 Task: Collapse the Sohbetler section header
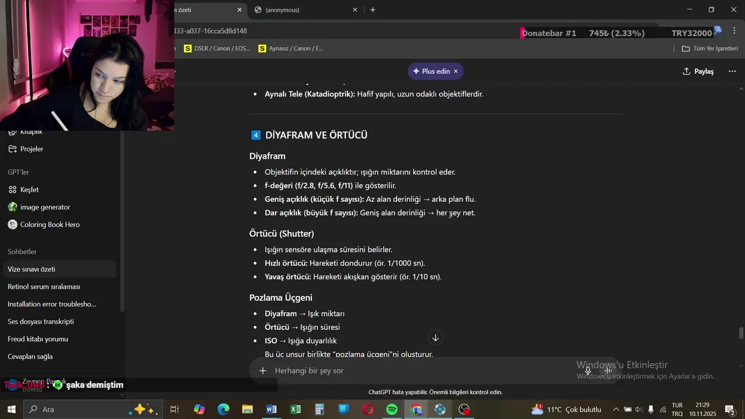click(x=22, y=252)
